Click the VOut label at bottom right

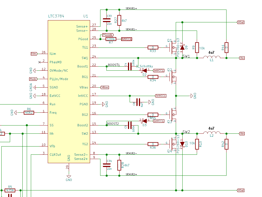pyautogui.click(x=241, y=190)
